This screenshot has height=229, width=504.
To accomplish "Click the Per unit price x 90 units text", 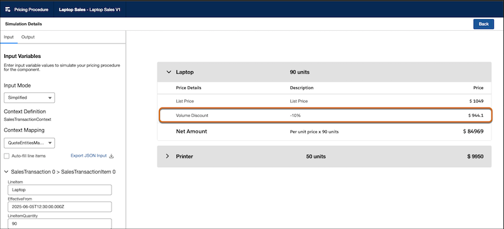I will pyautogui.click(x=314, y=131).
